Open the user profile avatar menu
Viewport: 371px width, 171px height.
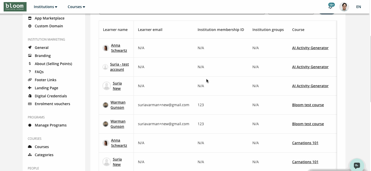(x=344, y=7)
